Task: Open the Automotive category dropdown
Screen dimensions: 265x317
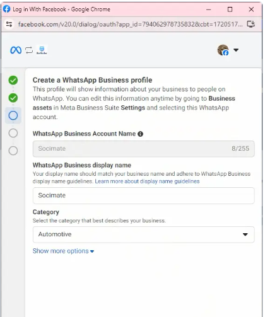Action: [144, 234]
